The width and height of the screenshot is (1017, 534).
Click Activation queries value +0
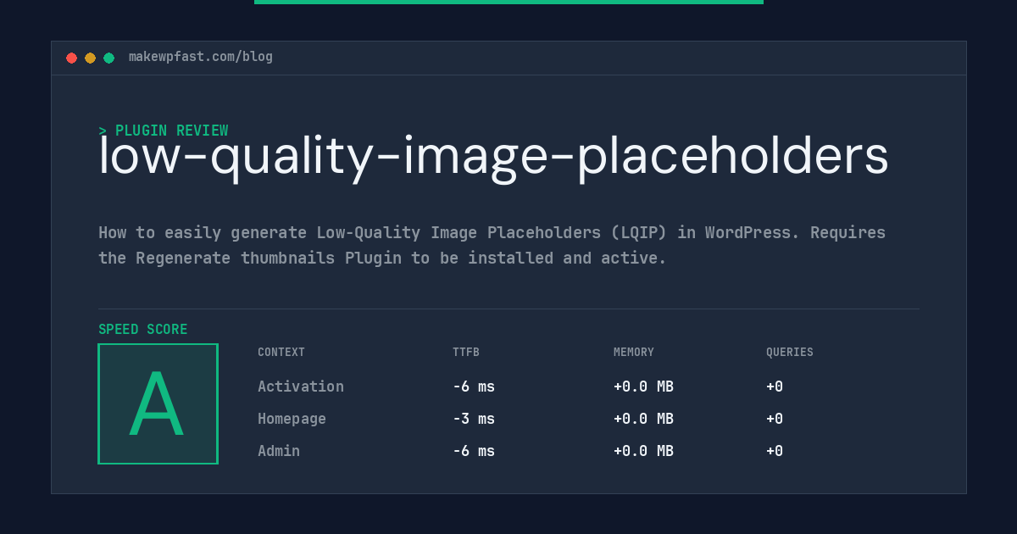pos(775,387)
